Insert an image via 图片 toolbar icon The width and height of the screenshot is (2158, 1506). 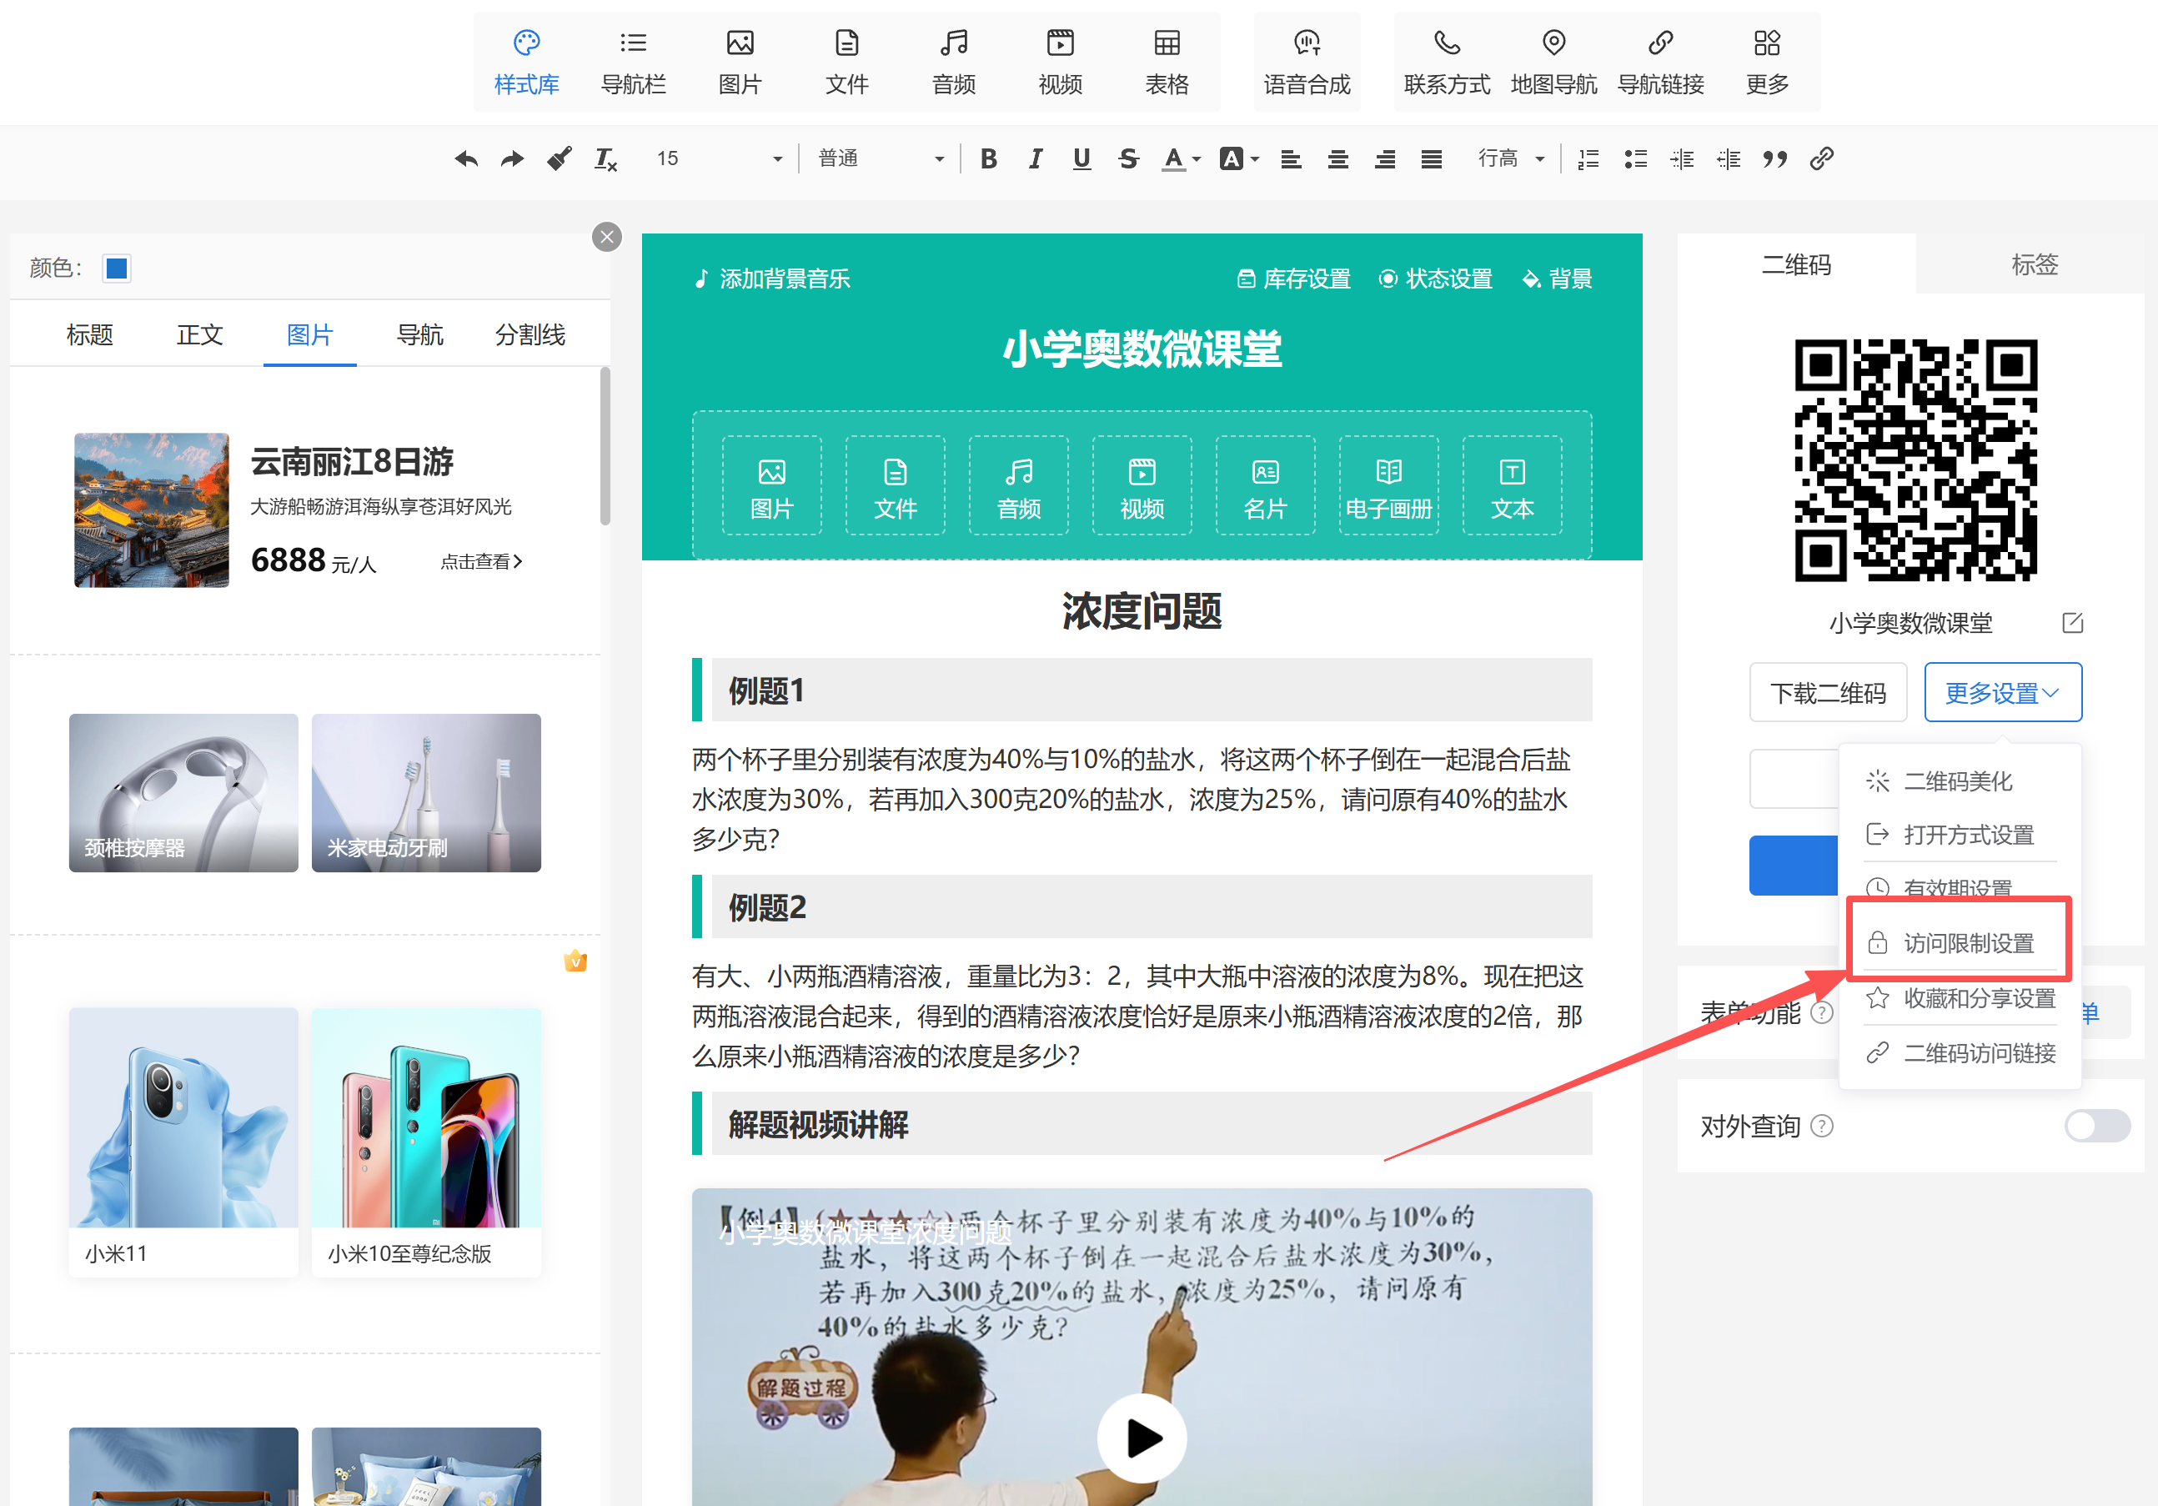[740, 62]
